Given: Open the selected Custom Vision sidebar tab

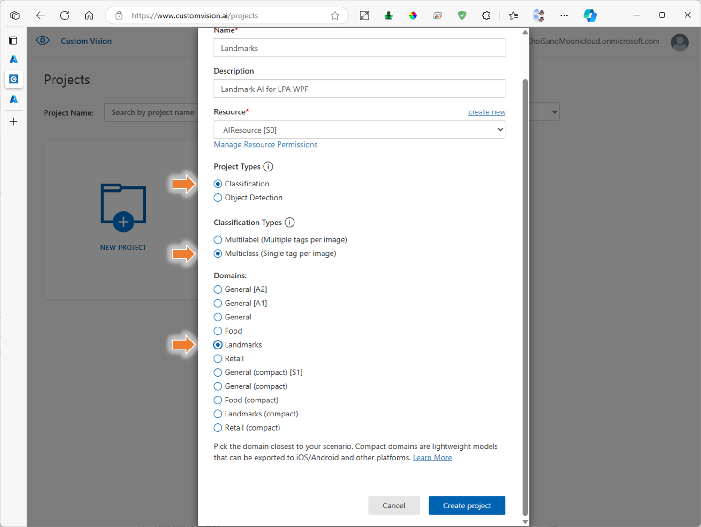Looking at the screenshot, I should click(x=14, y=79).
